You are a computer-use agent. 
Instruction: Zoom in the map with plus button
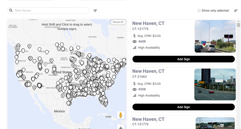click(120, 128)
